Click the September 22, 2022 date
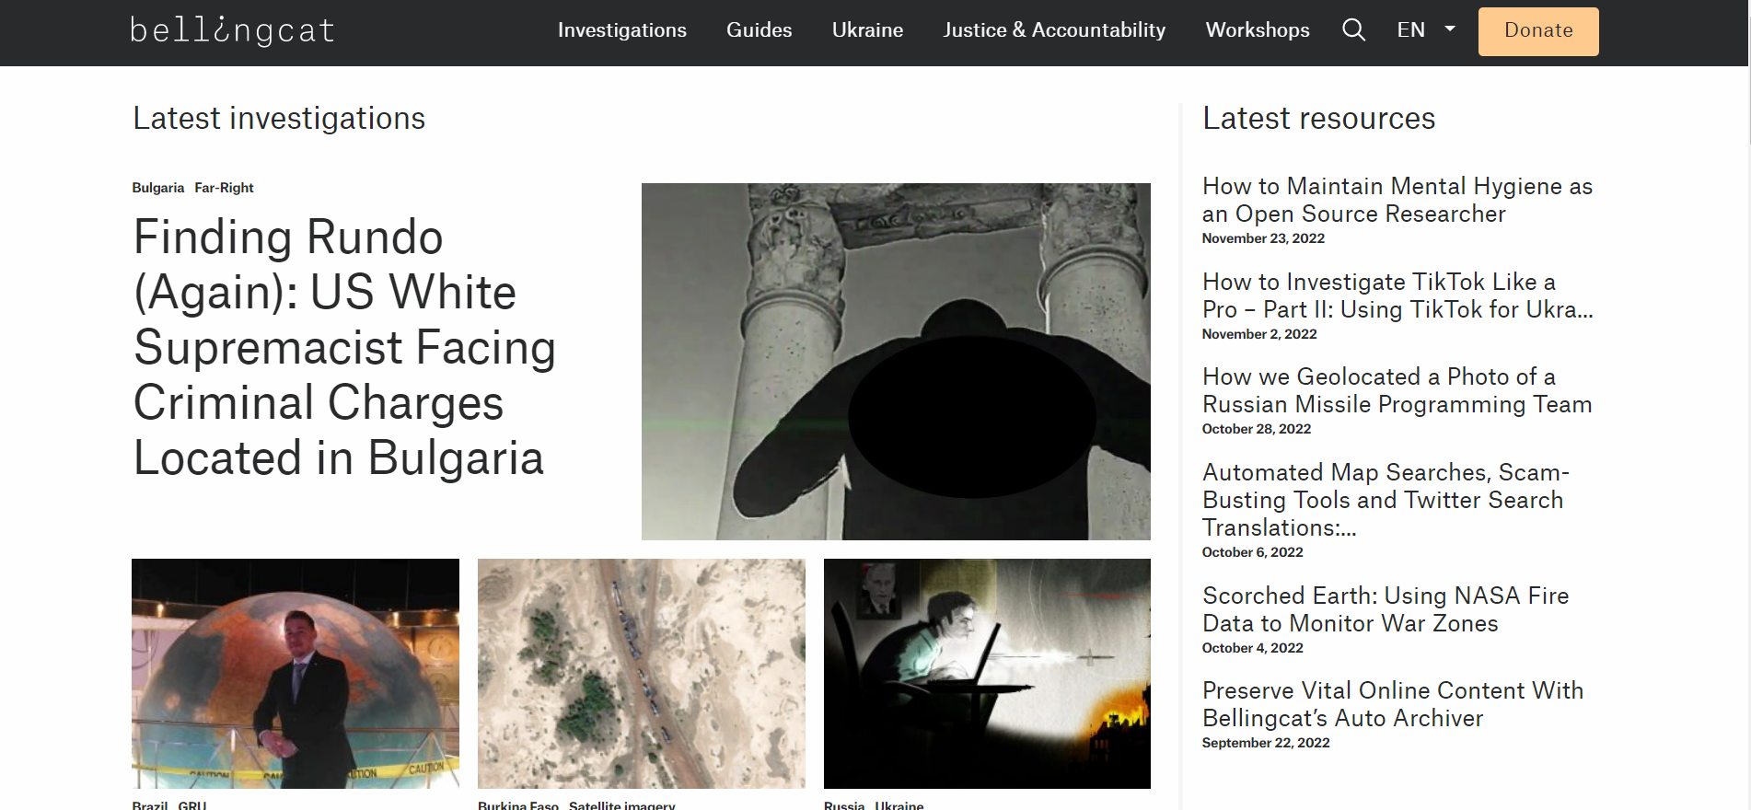The height and width of the screenshot is (810, 1751). tap(1266, 743)
